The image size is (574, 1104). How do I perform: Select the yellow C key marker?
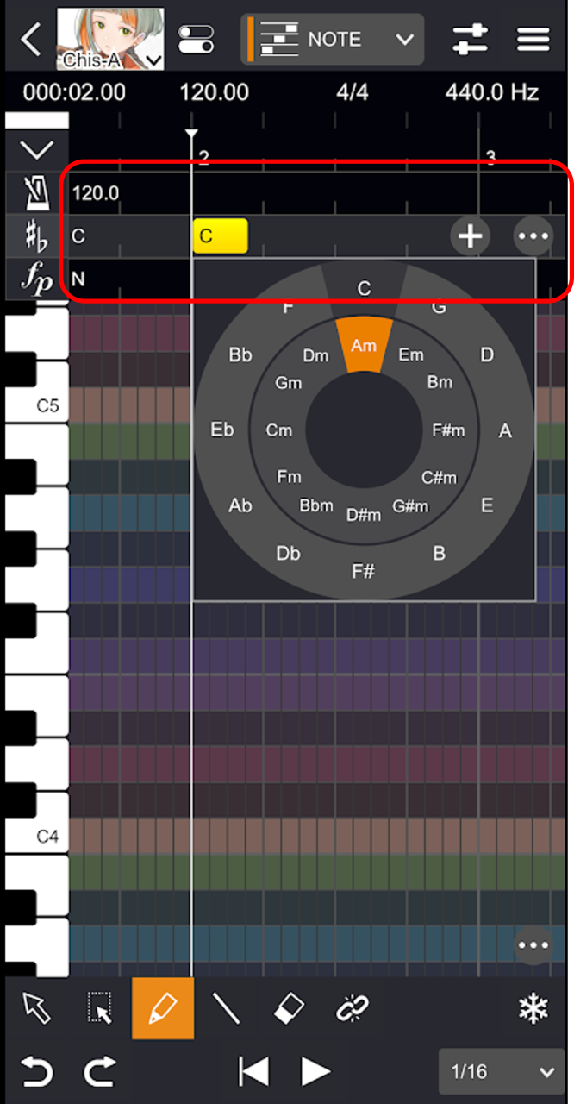220,235
